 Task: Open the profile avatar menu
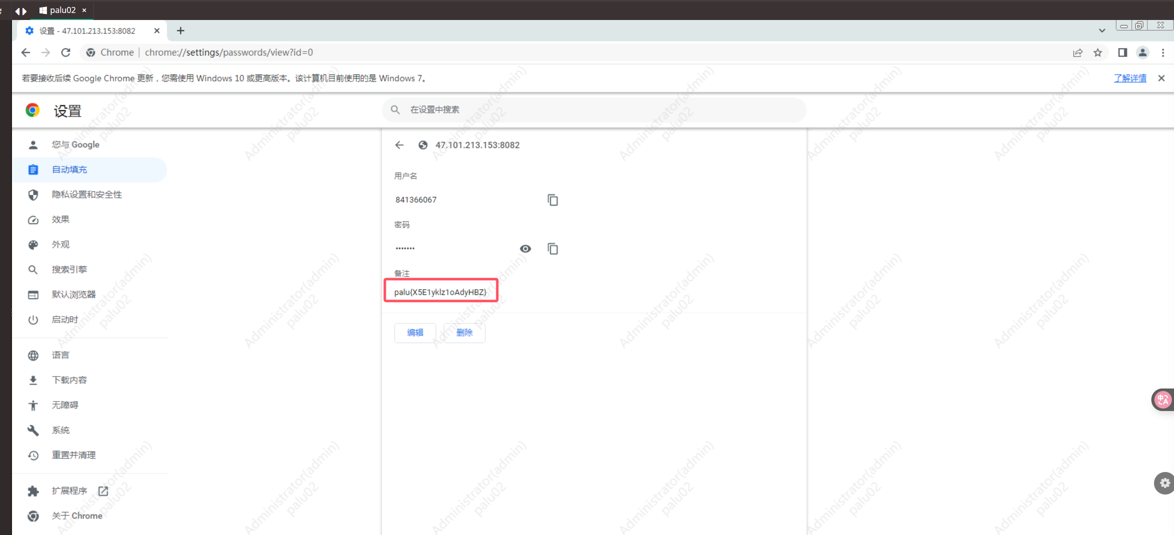1143,52
